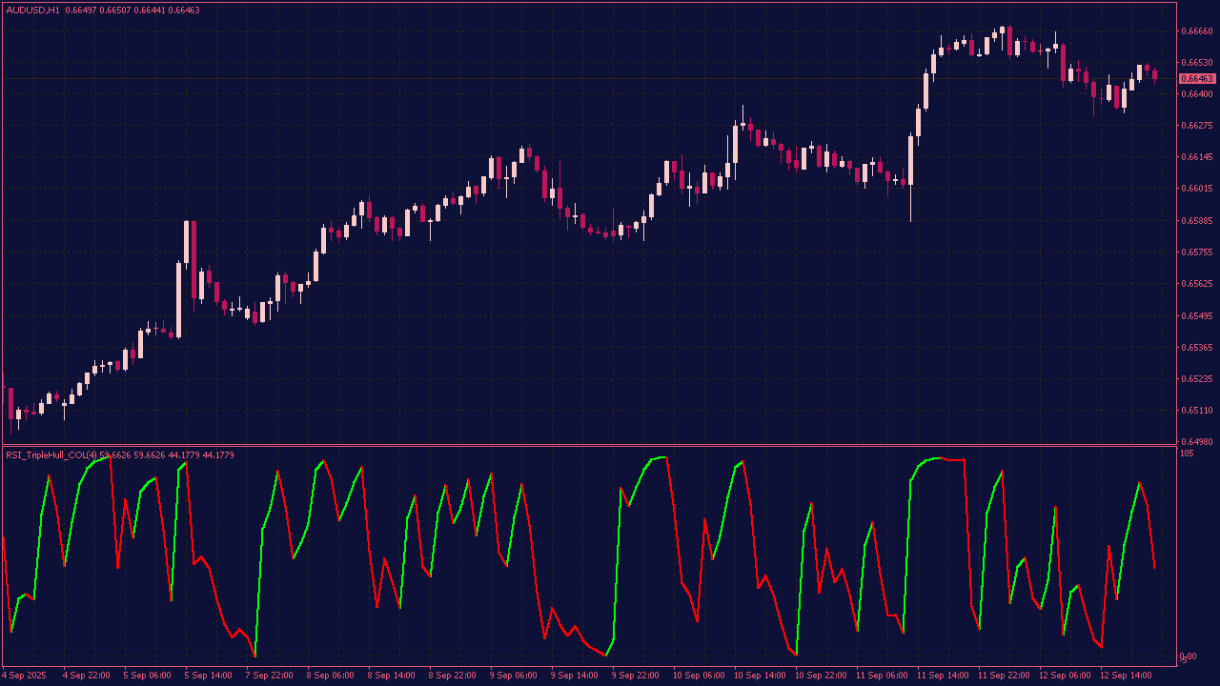Select the 9 Sep 06:00 time label
This screenshot has height=686, width=1220.
(x=515, y=676)
